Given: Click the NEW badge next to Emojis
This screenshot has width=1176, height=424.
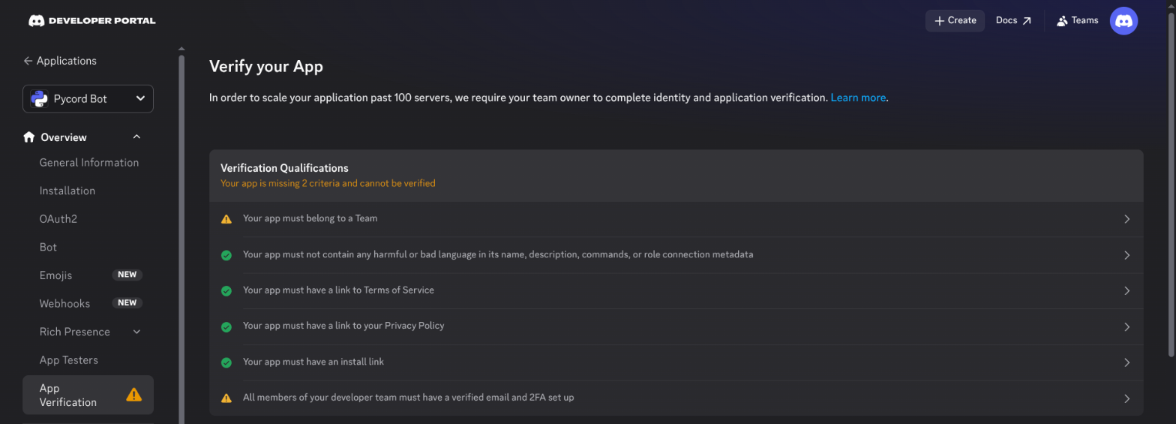Looking at the screenshot, I should (x=127, y=275).
